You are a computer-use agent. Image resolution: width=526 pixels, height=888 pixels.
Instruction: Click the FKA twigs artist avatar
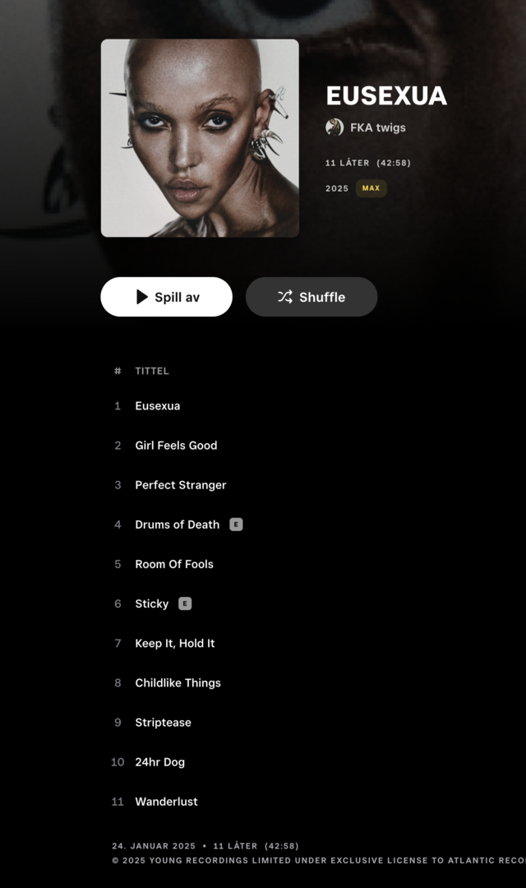335,127
